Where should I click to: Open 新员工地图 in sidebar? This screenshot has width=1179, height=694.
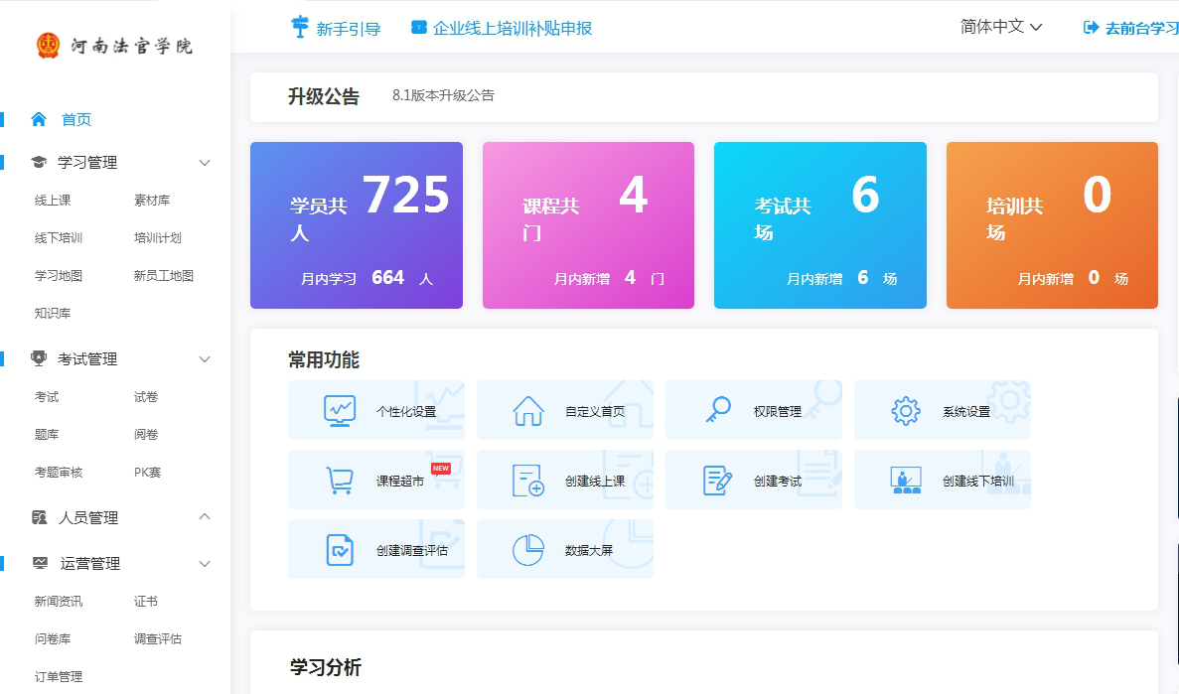point(164,275)
